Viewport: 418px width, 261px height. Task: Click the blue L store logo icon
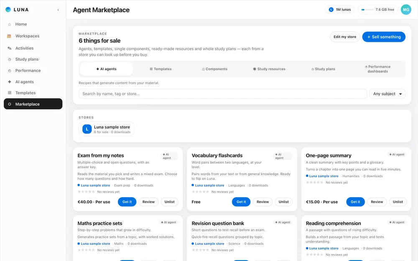[x=87, y=129]
